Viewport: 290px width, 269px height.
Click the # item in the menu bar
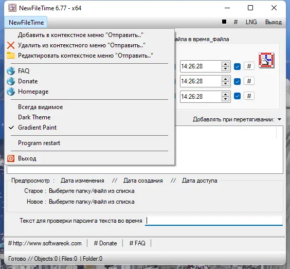235,22
